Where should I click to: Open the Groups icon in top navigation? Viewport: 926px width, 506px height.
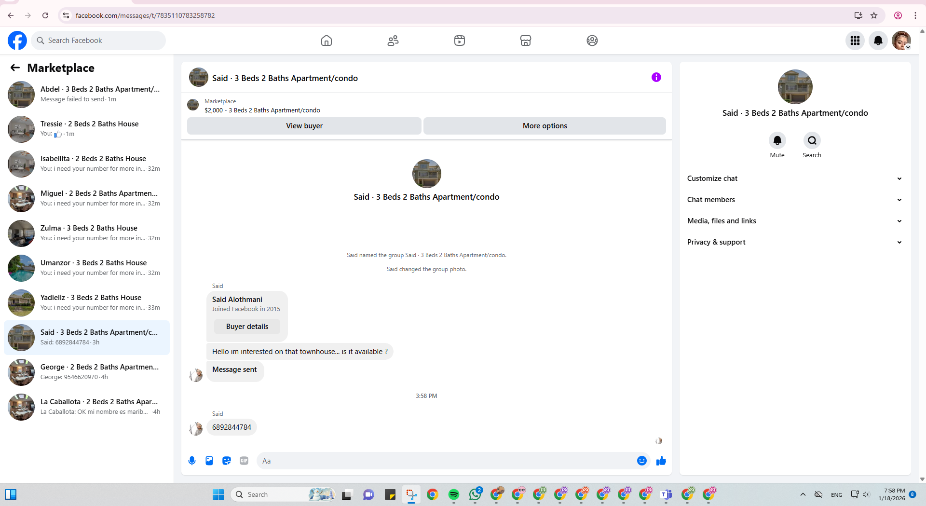click(x=592, y=41)
